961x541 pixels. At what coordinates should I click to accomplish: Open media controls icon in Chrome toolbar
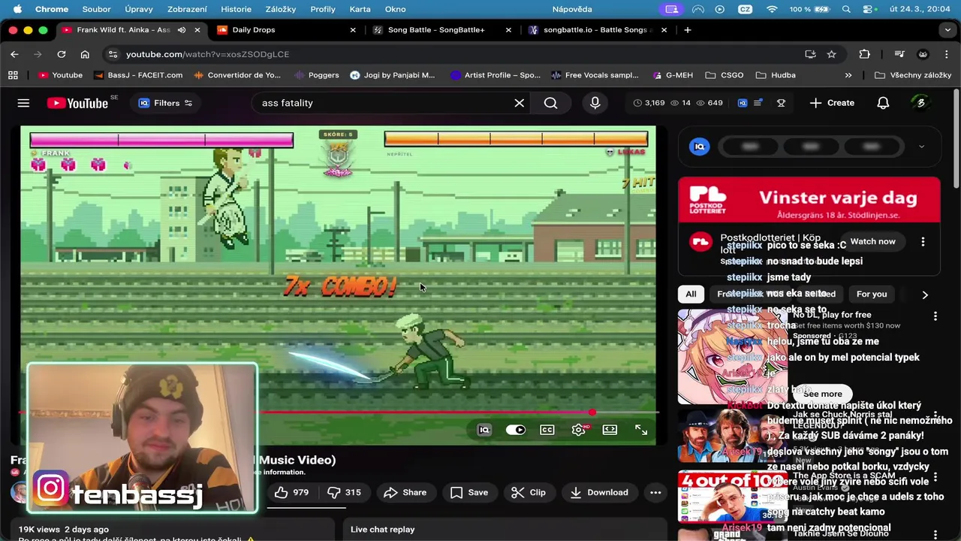[x=899, y=54]
